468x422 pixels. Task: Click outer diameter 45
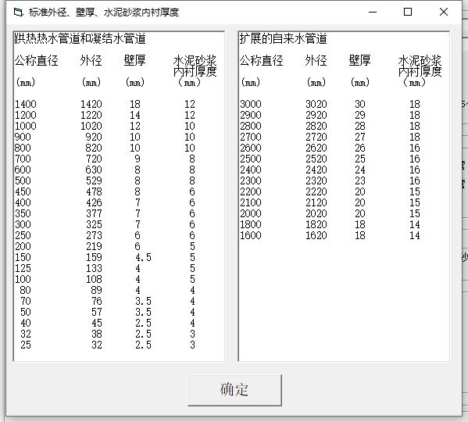[96, 323]
